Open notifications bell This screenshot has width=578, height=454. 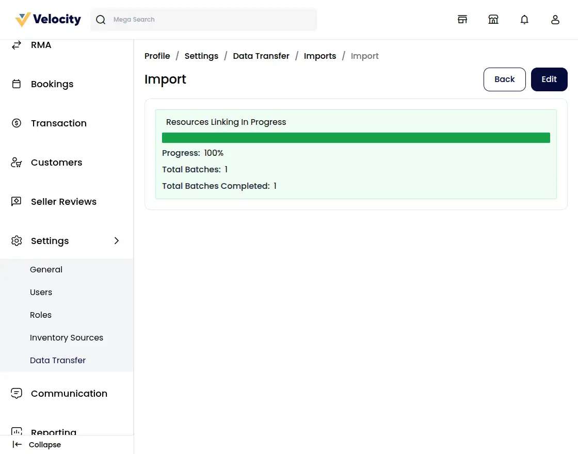coord(524,20)
